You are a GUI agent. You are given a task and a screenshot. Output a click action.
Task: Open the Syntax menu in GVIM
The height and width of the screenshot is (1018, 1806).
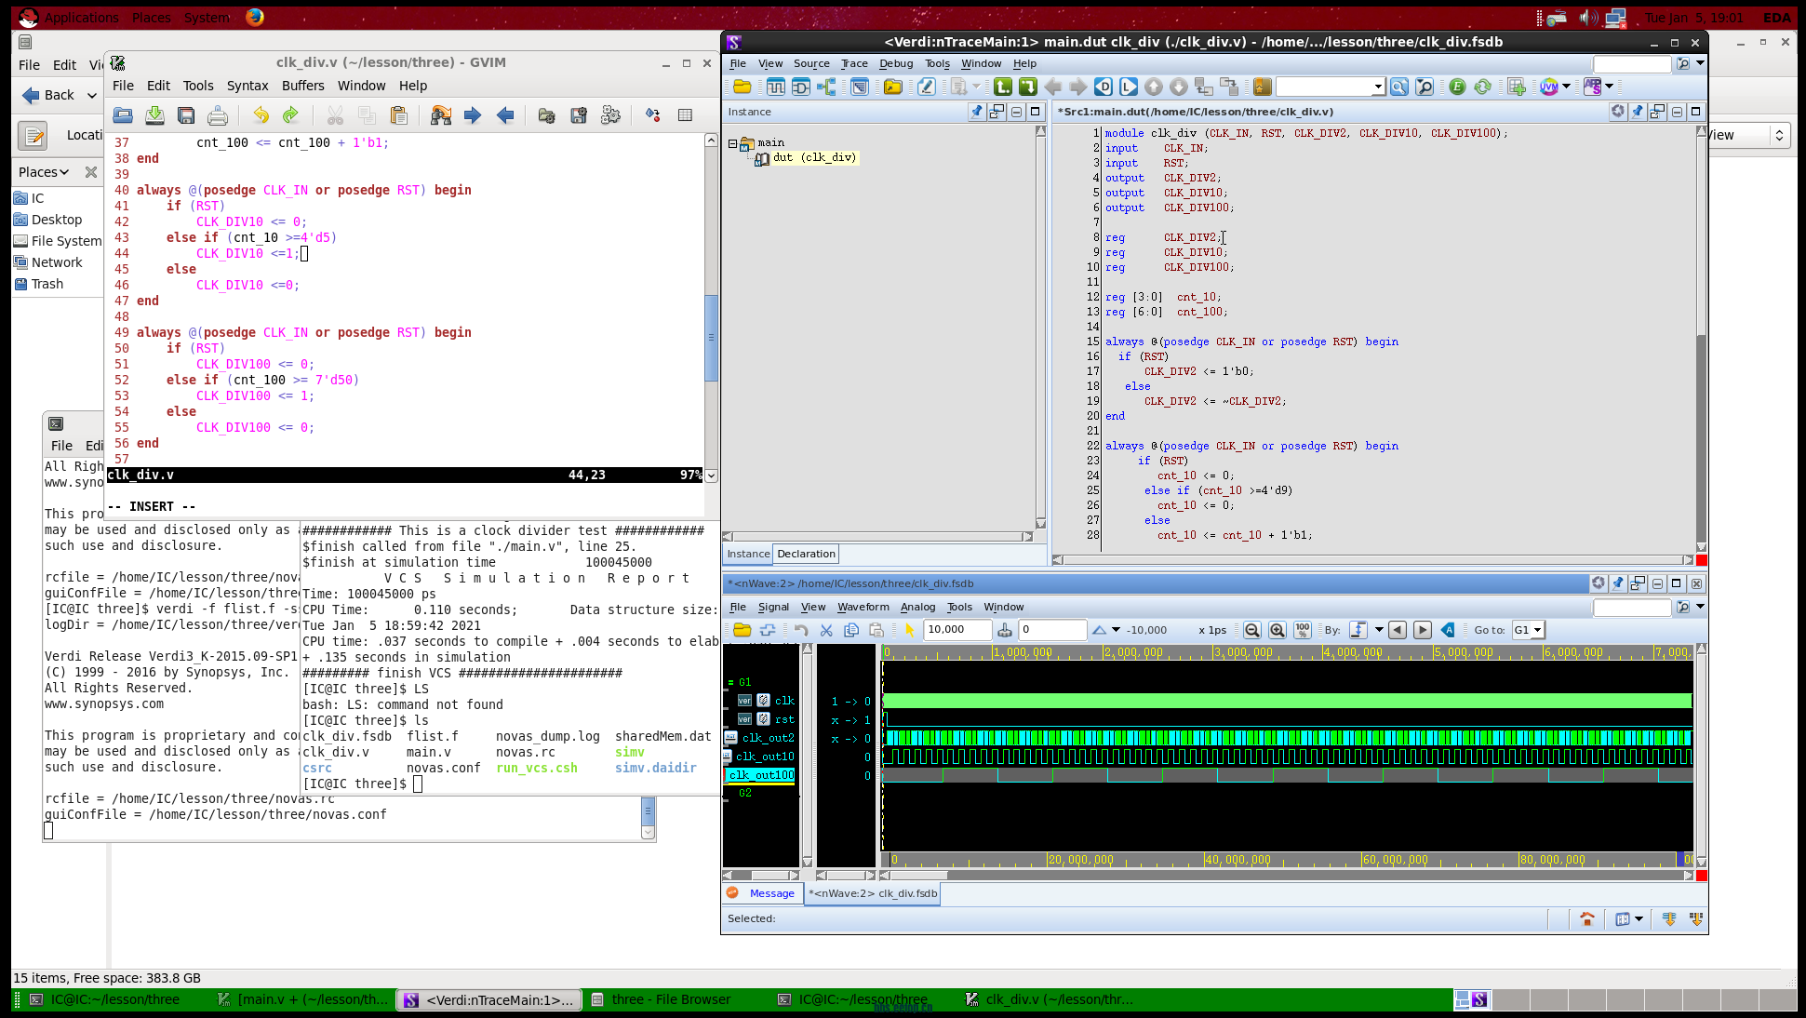247,86
